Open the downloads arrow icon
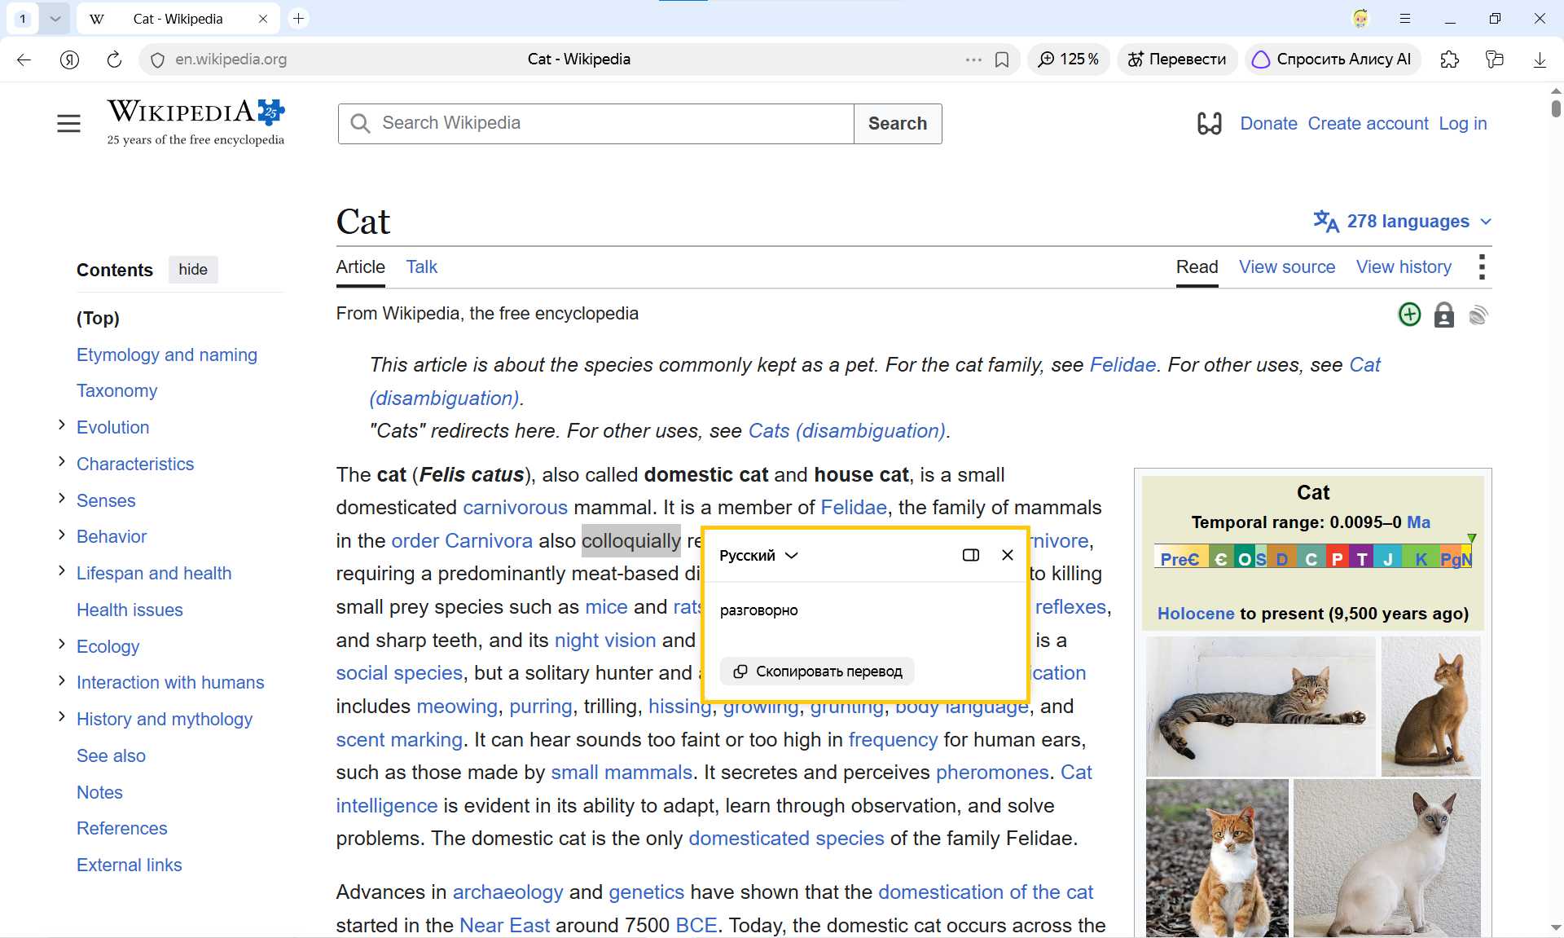This screenshot has width=1564, height=938. point(1540,59)
